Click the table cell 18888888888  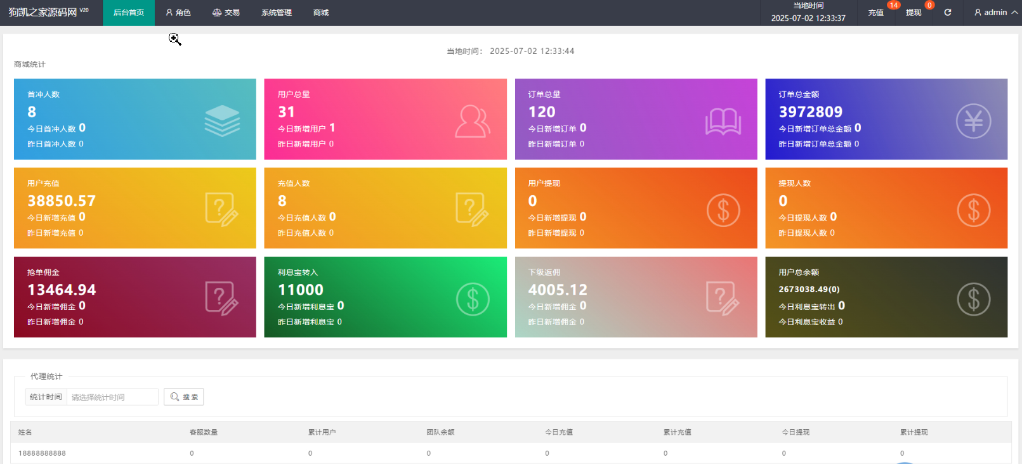tap(42, 453)
